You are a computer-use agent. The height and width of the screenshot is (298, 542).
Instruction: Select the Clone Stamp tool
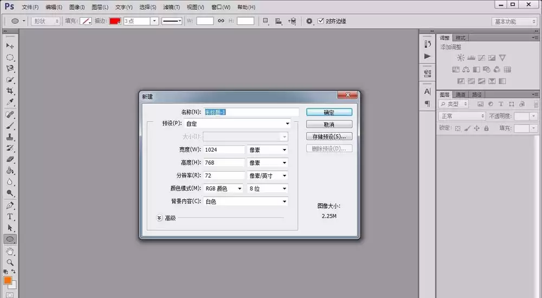[x=10, y=137]
